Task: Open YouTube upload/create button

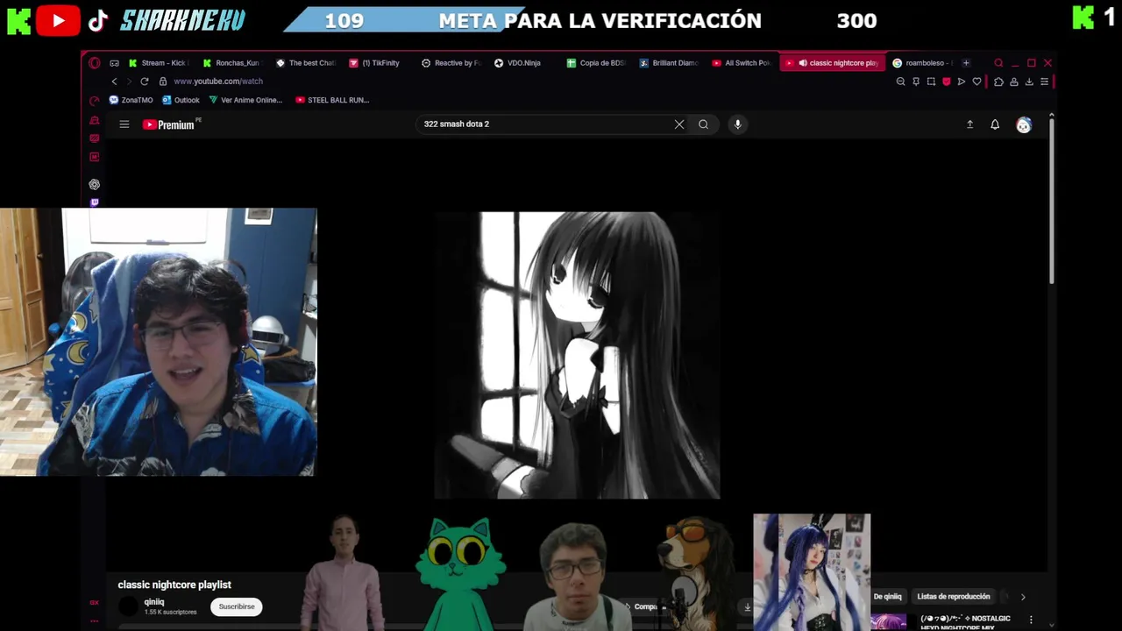Action: point(969,124)
